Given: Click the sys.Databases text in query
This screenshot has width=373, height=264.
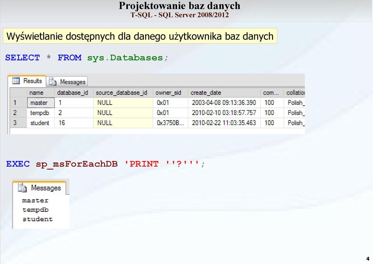Looking at the screenshot, I should pos(125,58).
